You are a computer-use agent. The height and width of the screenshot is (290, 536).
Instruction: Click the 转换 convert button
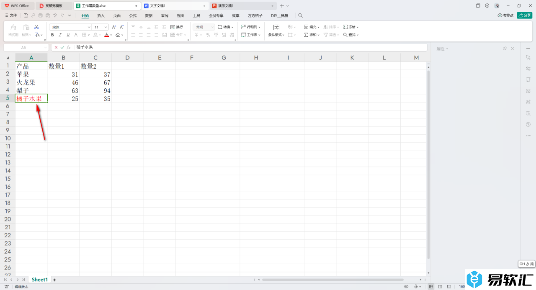coord(226,27)
